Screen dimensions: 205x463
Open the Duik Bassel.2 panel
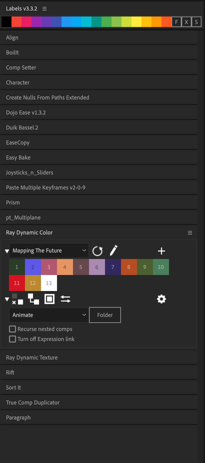(x=99, y=127)
